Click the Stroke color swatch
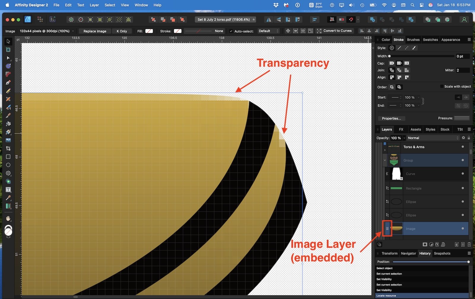 [x=178, y=31]
